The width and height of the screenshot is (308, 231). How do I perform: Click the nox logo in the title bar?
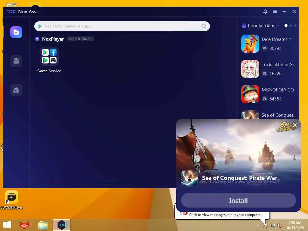[x=11, y=12]
